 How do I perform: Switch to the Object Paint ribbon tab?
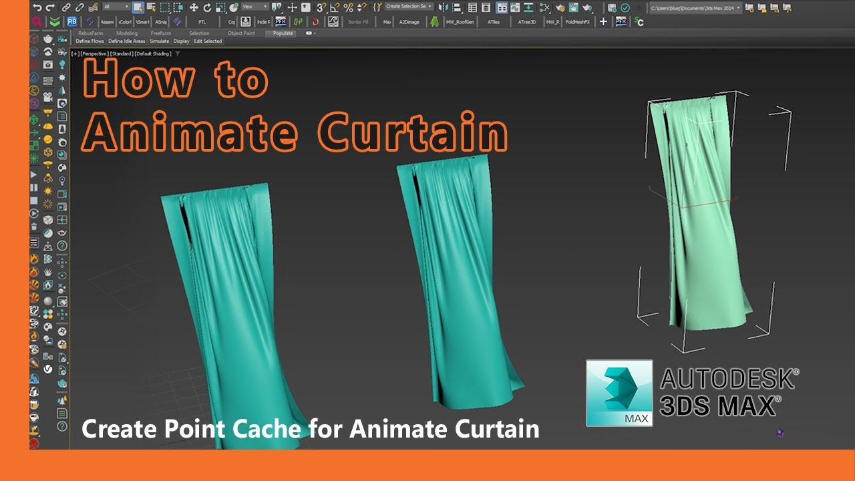(241, 33)
